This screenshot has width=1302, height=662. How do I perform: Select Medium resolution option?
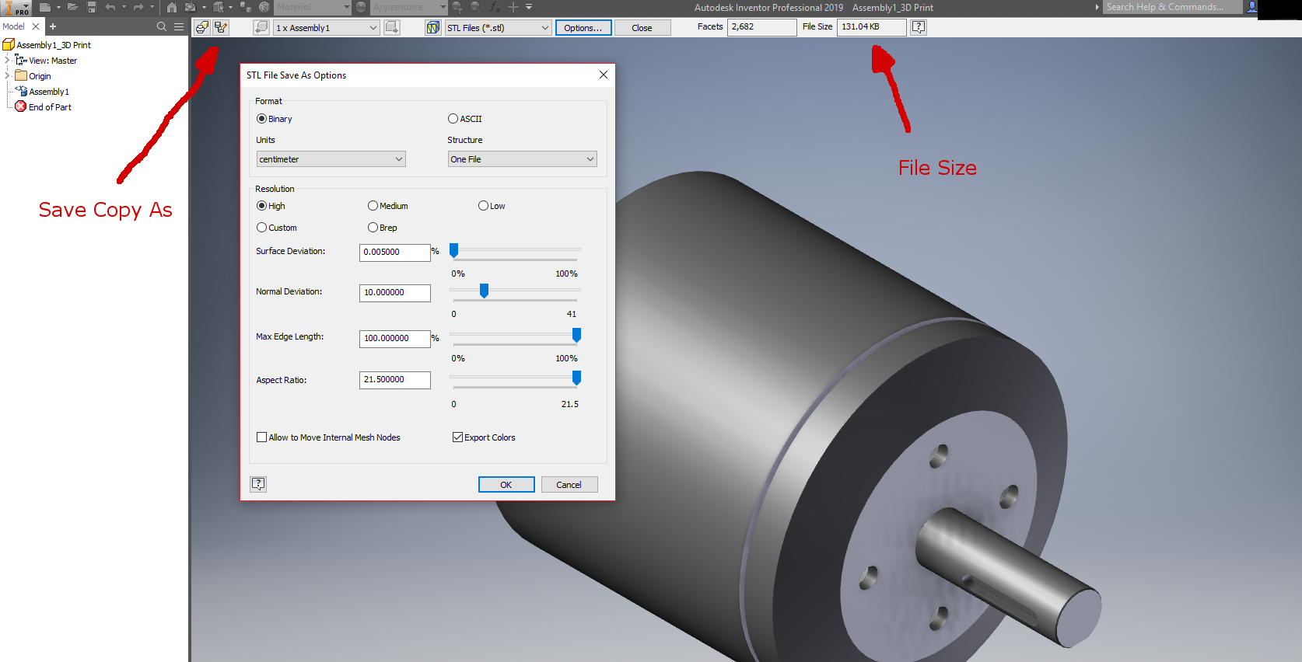[373, 206]
